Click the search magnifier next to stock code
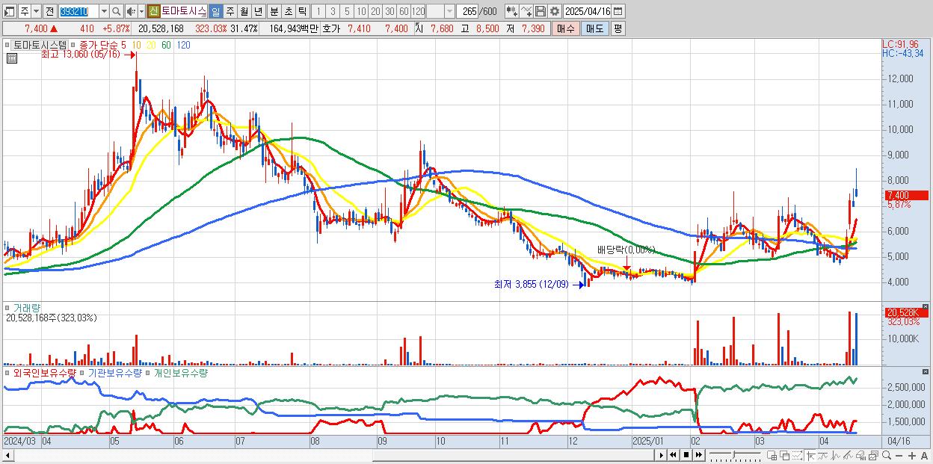 pyautogui.click(x=117, y=11)
